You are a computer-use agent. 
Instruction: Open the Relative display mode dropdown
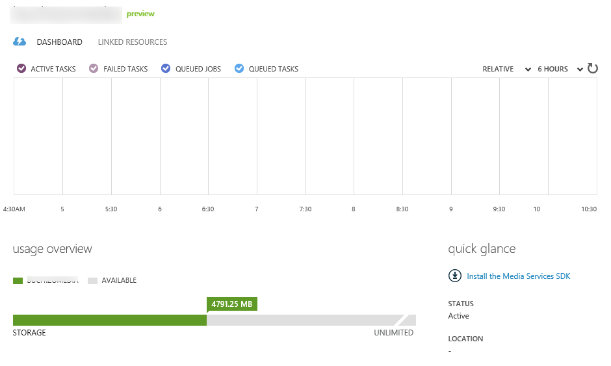506,69
